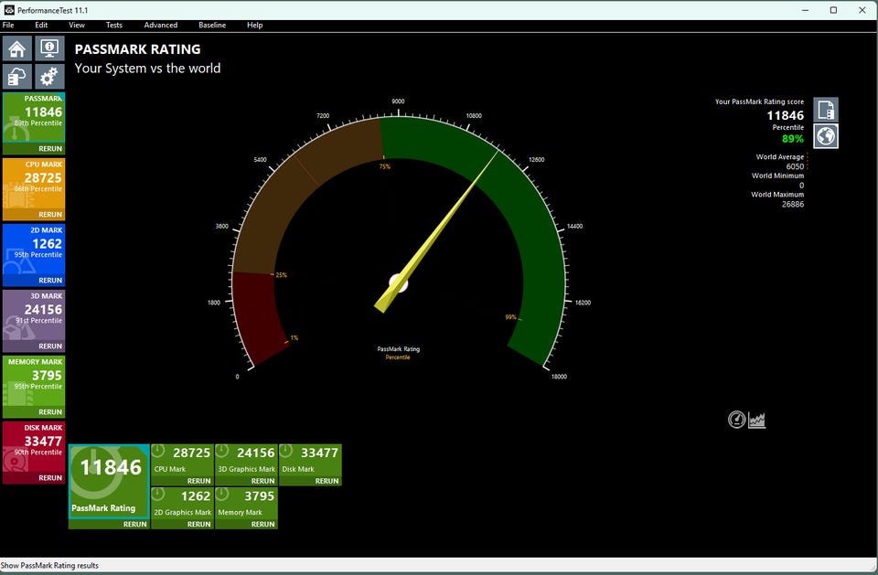The image size is (878, 575).
Task: Open the Baseline menu
Action: (212, 26)
